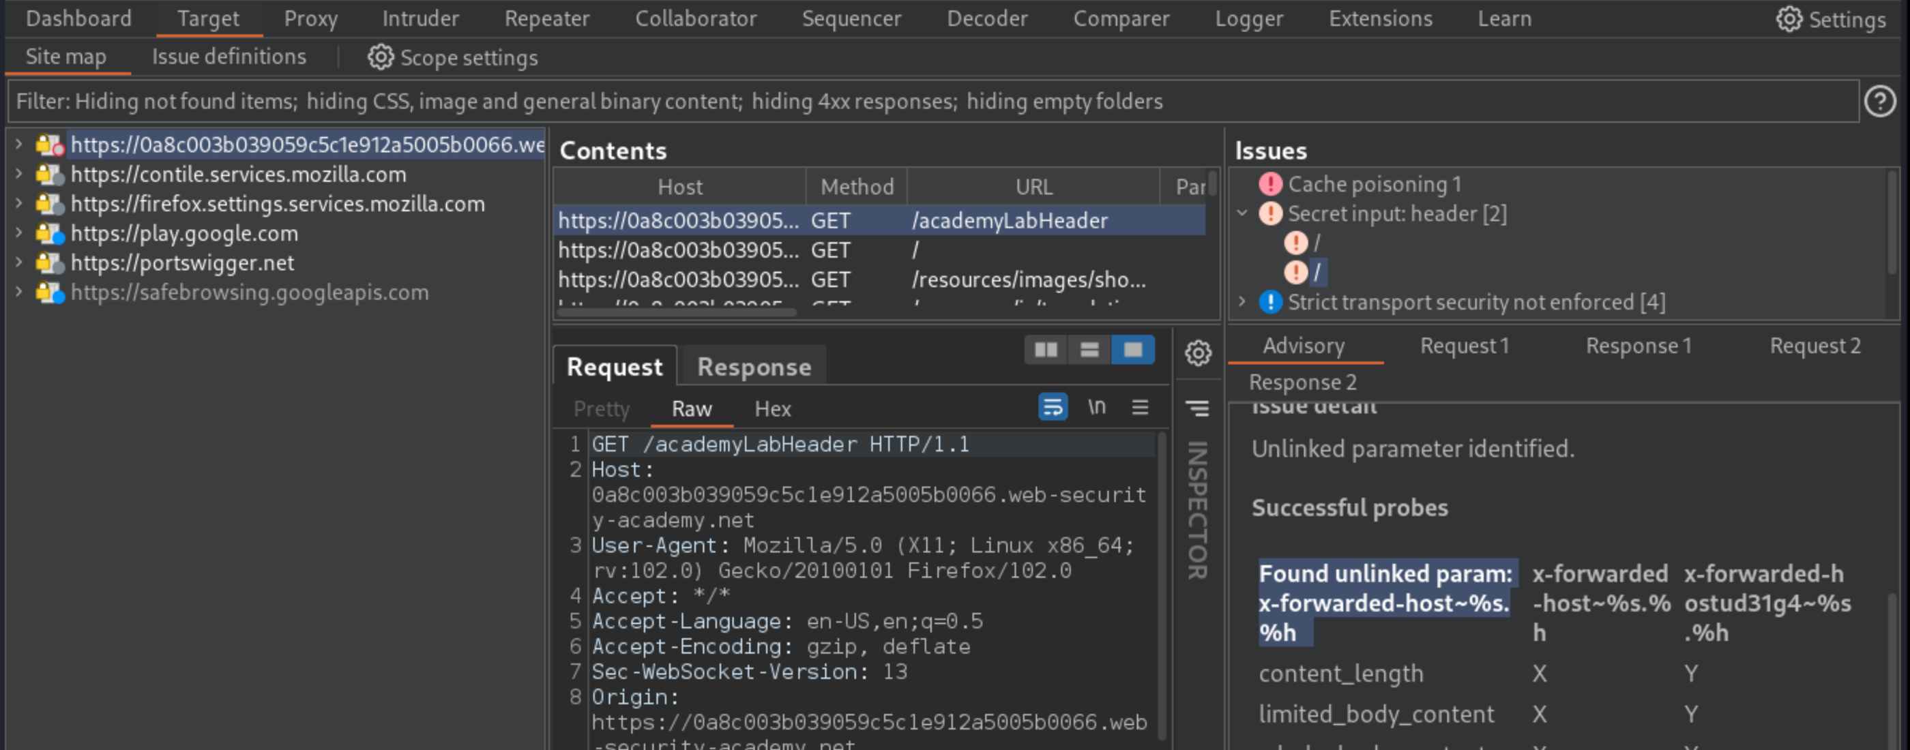Toggle word wrap in the request editor
Image resolution: width=1910 pixels, height=750 pixels.
coord(1053,407)
